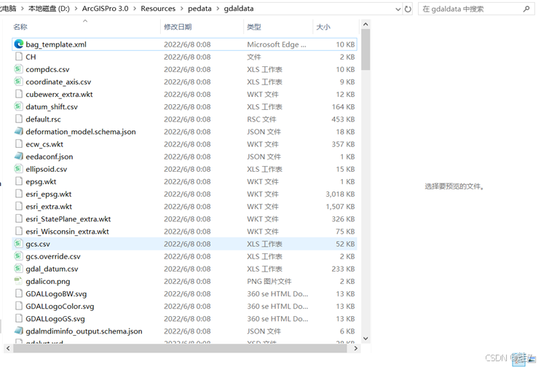Viewport: 541px width, 367px height.
Task: Select the file name ellipsoid.csv
Action: click(x=46, y=169)
